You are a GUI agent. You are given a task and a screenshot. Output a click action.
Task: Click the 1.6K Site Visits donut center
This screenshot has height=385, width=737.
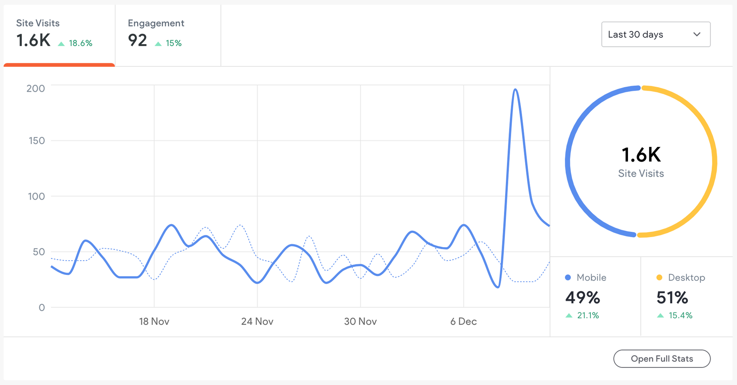(x=641, y=162)
